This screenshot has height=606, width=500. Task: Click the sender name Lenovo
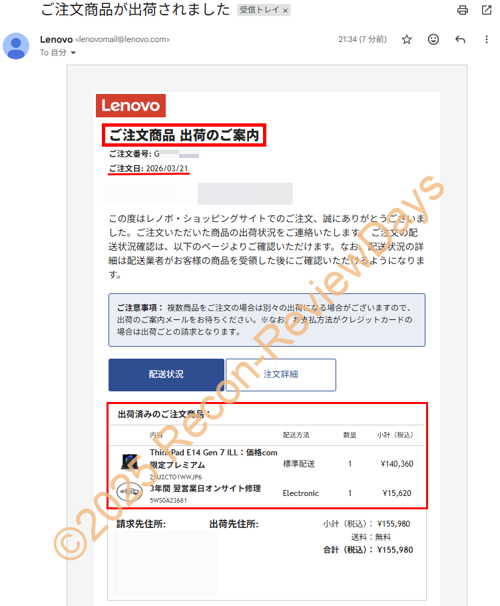[x=56, y=39]
